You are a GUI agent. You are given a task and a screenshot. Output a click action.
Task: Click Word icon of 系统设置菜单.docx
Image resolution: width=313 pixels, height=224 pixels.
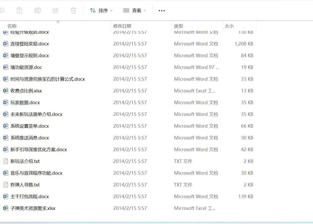pyautogui.click(x=6, y=126)
